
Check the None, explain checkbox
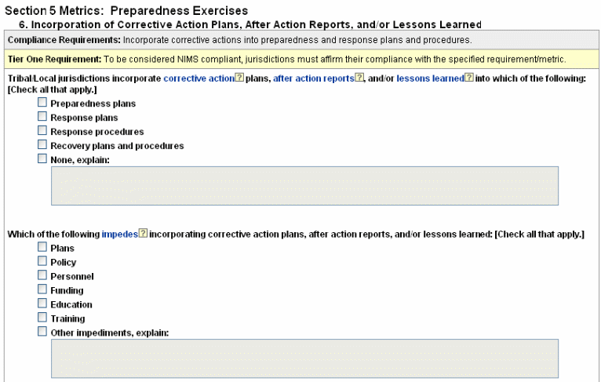tap(42, 159)
